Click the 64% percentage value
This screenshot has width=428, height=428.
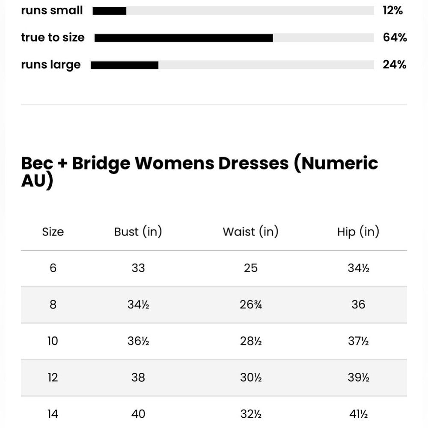point(395,37)
